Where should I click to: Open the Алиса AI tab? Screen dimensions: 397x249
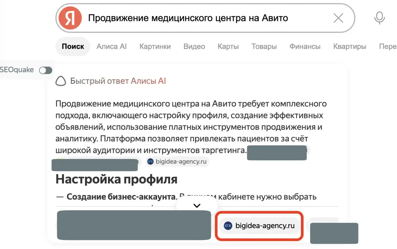112,47
